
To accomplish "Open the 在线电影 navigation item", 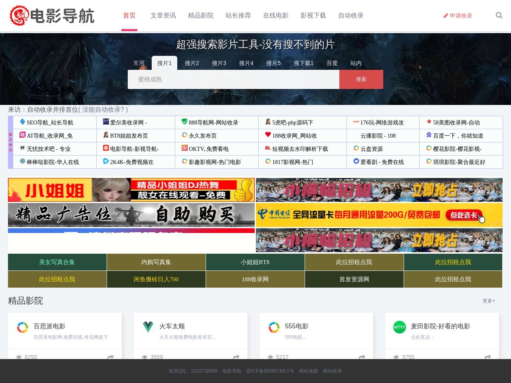I will 275,16.
